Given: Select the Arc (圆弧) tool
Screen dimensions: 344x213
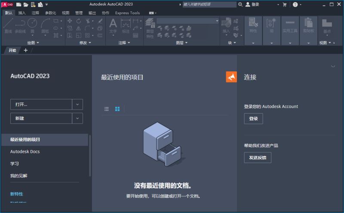Looking at the screenshot, I should coord(45,26).
